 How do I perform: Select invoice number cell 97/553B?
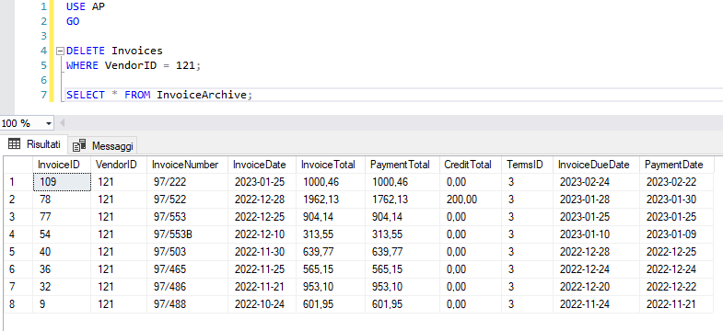pos(187,234)
